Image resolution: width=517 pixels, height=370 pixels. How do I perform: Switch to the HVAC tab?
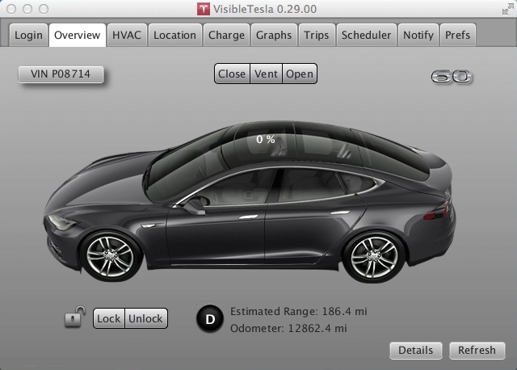127,35
